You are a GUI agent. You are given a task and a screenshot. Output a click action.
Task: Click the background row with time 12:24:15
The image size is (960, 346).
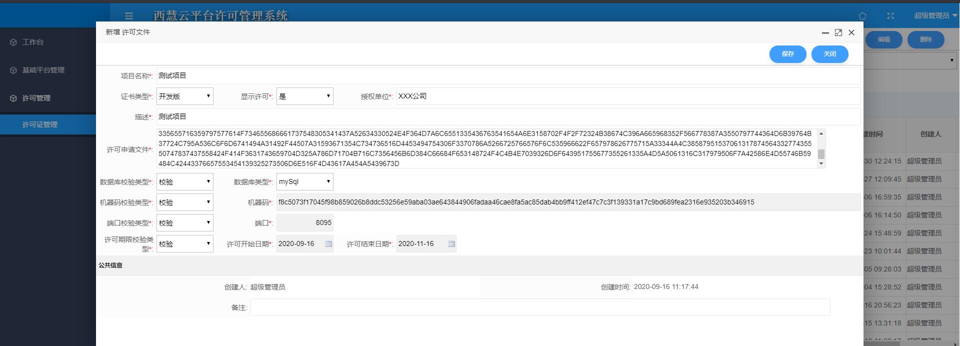click(911, 161)
